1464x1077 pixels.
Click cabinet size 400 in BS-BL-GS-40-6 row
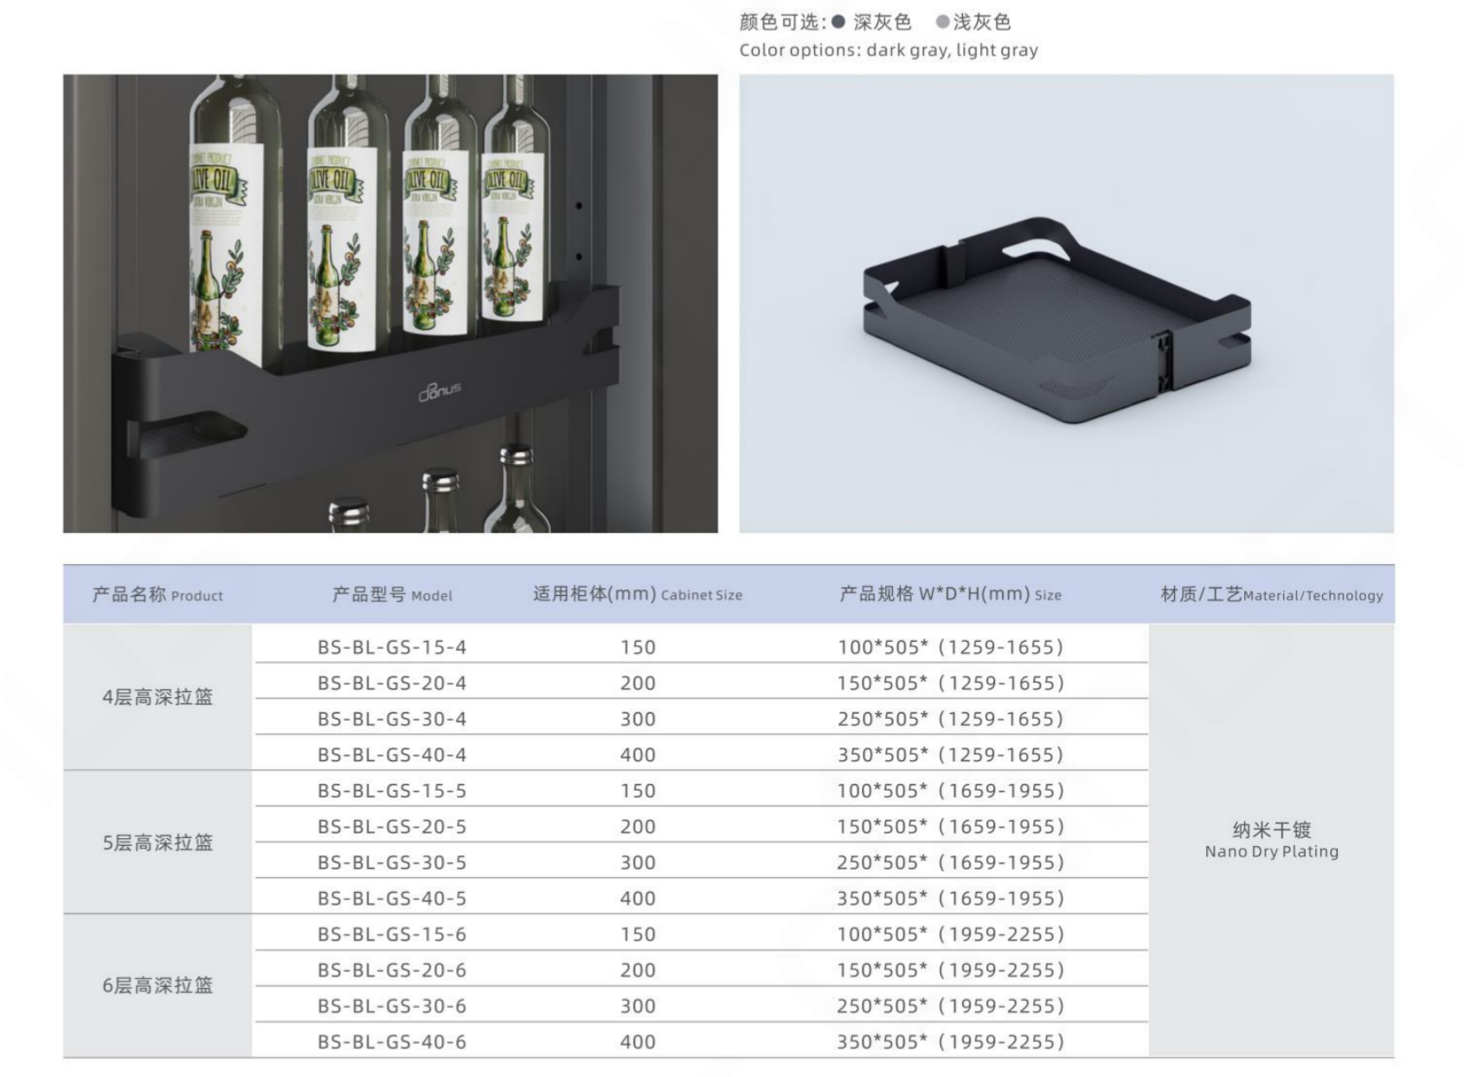(x=638, y=1042)
